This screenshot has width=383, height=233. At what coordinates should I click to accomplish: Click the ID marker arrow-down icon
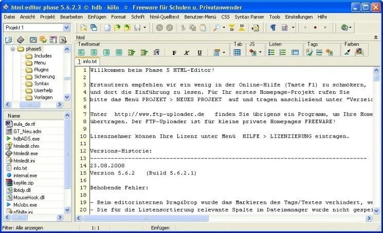[232, 28]
